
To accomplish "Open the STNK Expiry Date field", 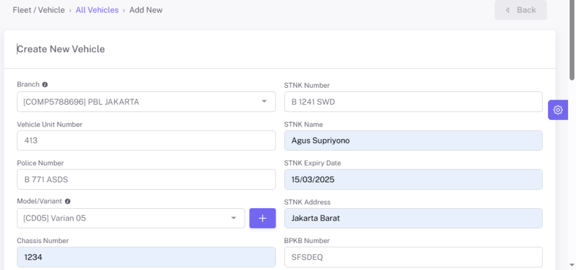I will tap(413, 179).
